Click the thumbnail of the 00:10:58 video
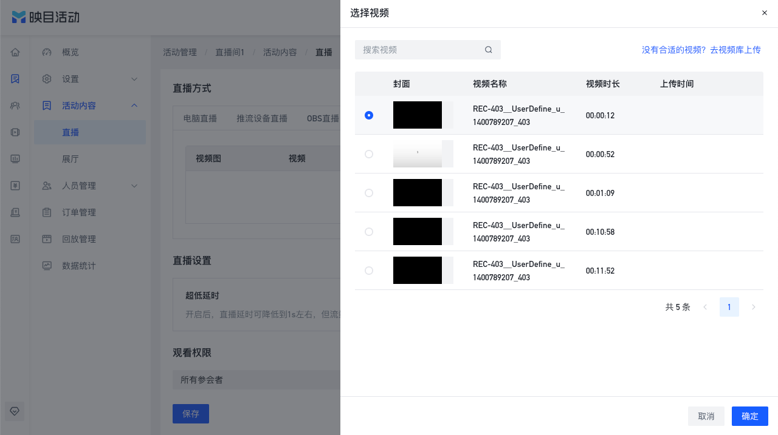778x435 pixels. (x=423, y=232)
